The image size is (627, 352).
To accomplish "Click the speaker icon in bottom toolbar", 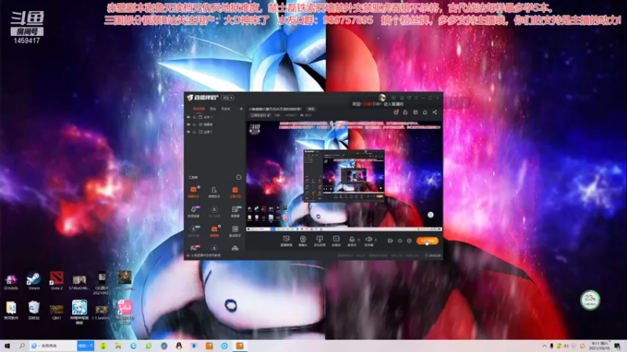I will pyautogui.click(x=368, y=239).
